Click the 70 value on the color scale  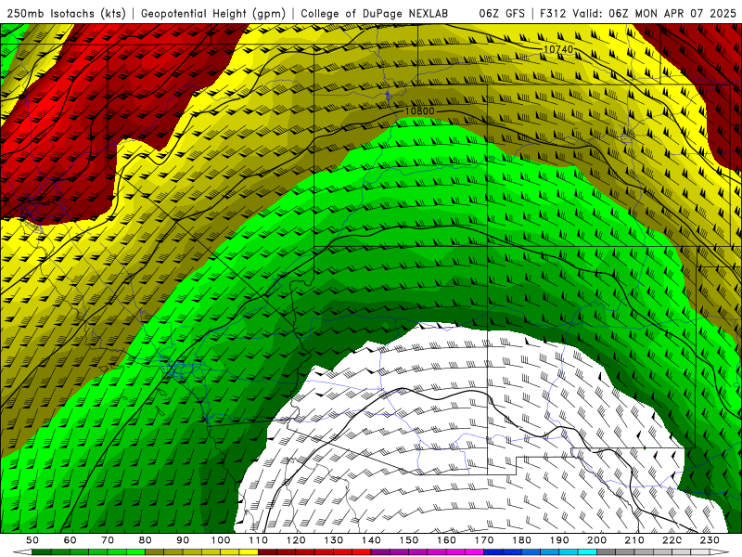[108, 540]
